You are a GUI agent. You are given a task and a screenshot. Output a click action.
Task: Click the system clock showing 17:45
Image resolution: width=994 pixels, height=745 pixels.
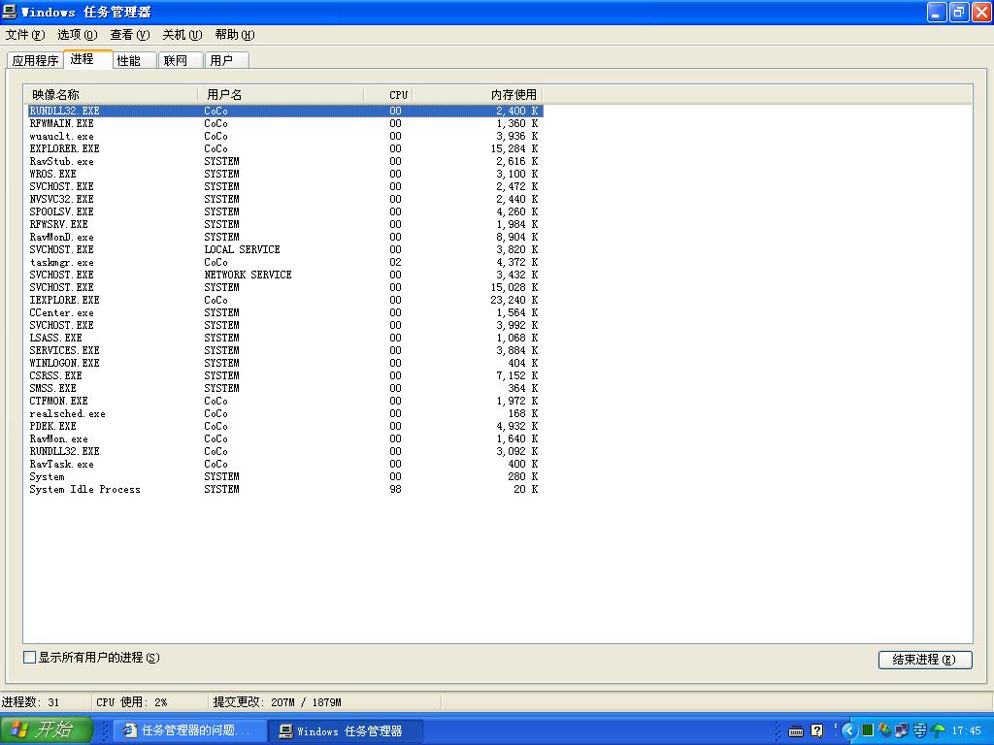pos(966,731)
